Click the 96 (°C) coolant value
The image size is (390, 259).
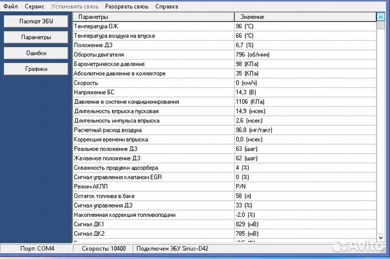[244, 27]
